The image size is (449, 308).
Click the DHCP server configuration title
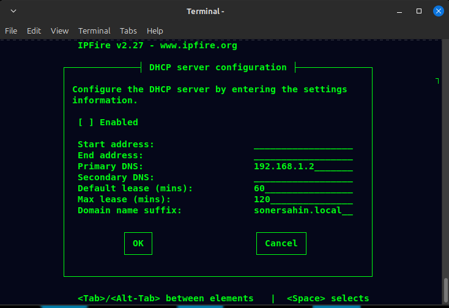click(x=218, y=67)
